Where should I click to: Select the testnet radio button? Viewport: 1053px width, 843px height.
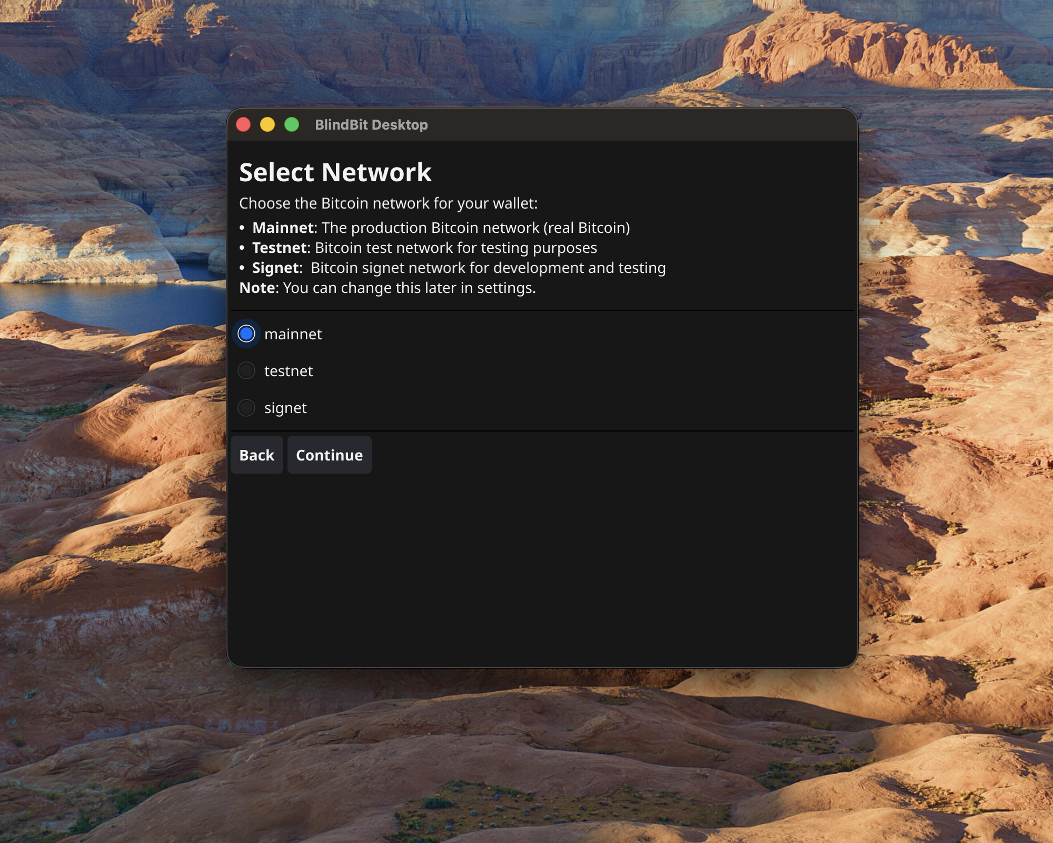click(246, 370)
